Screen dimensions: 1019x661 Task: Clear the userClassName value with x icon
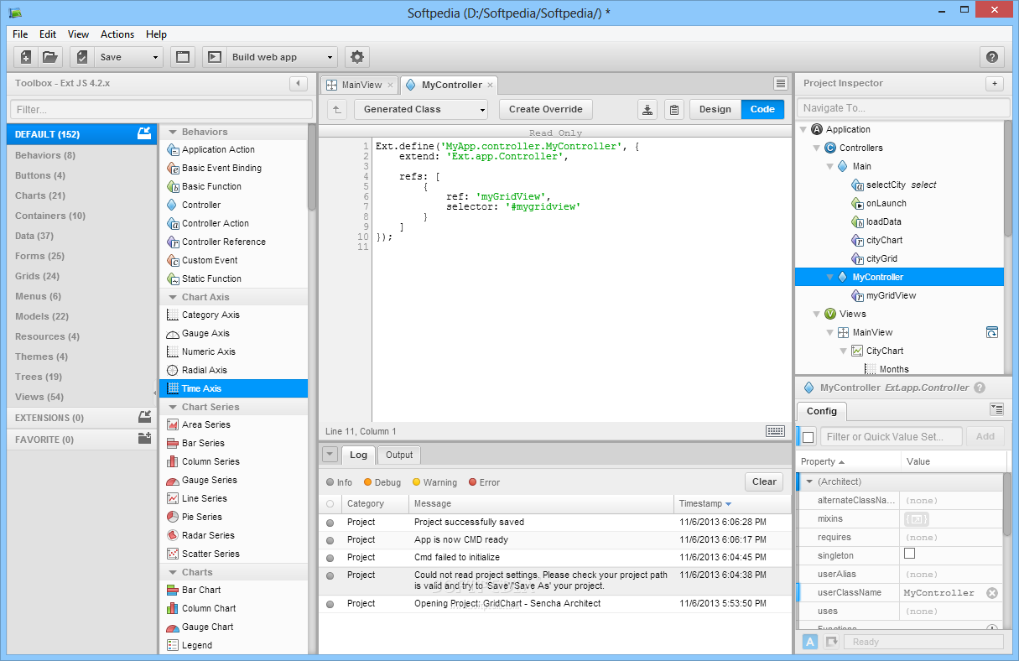pos(992,592)
